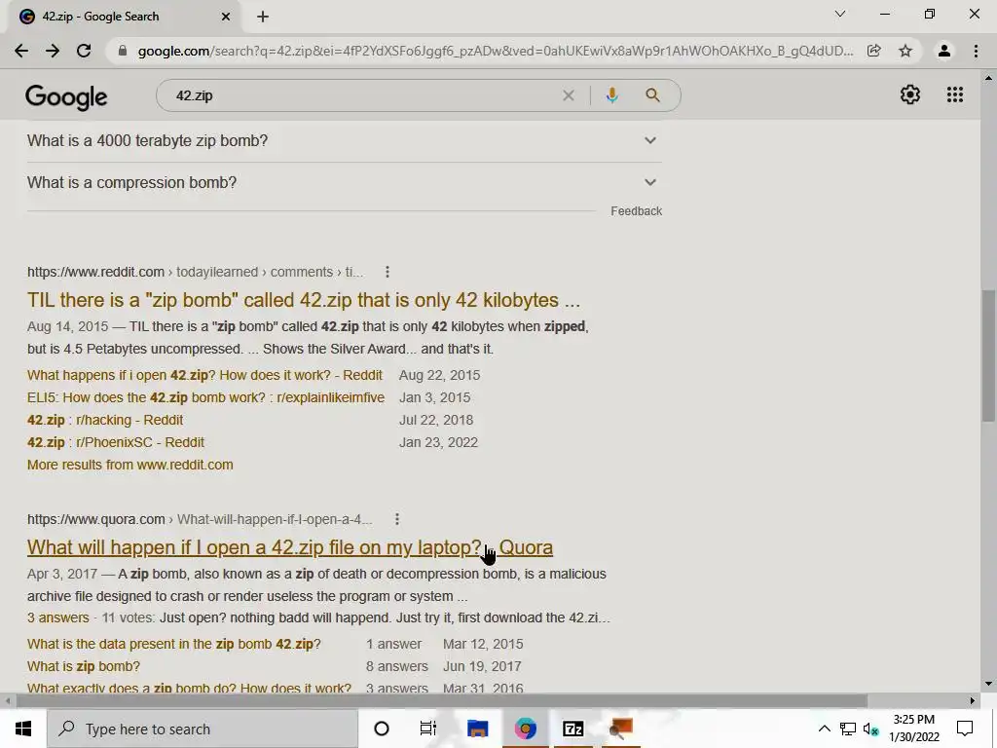Click the browser address bar URL

click(x=496, y=51)
